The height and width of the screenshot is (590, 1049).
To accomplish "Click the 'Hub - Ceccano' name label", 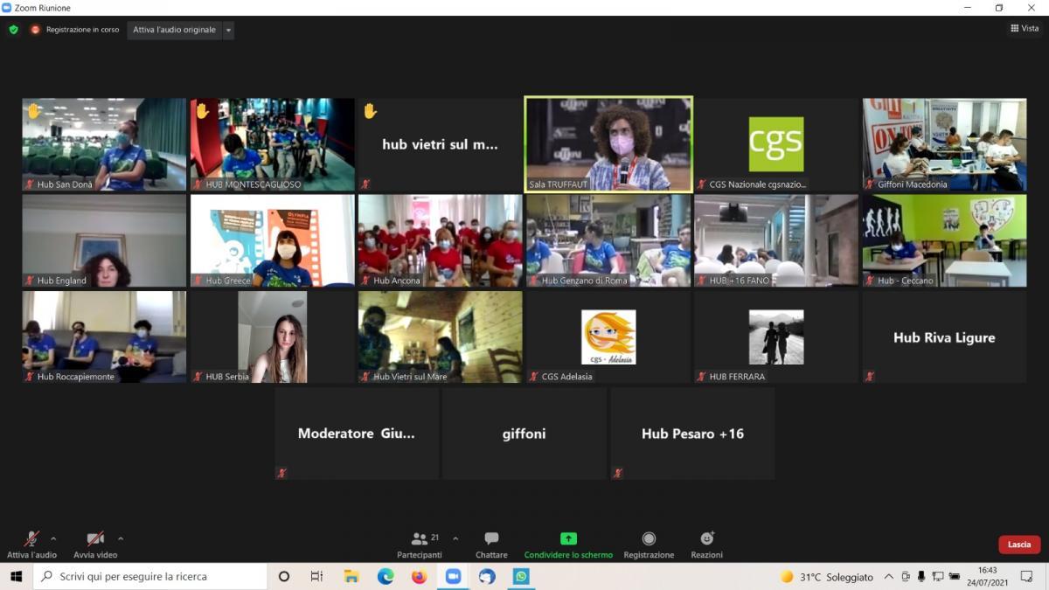I will [906, 281].
